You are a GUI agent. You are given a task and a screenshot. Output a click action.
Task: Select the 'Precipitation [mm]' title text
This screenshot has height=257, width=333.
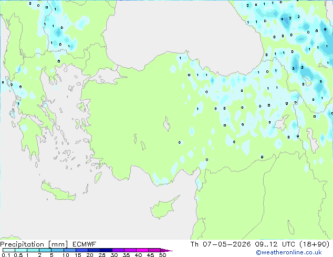click(x=34, y=244)
